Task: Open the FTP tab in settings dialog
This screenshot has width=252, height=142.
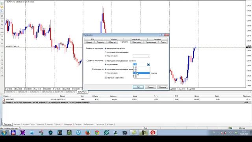Action: click(x=93, y=39)
